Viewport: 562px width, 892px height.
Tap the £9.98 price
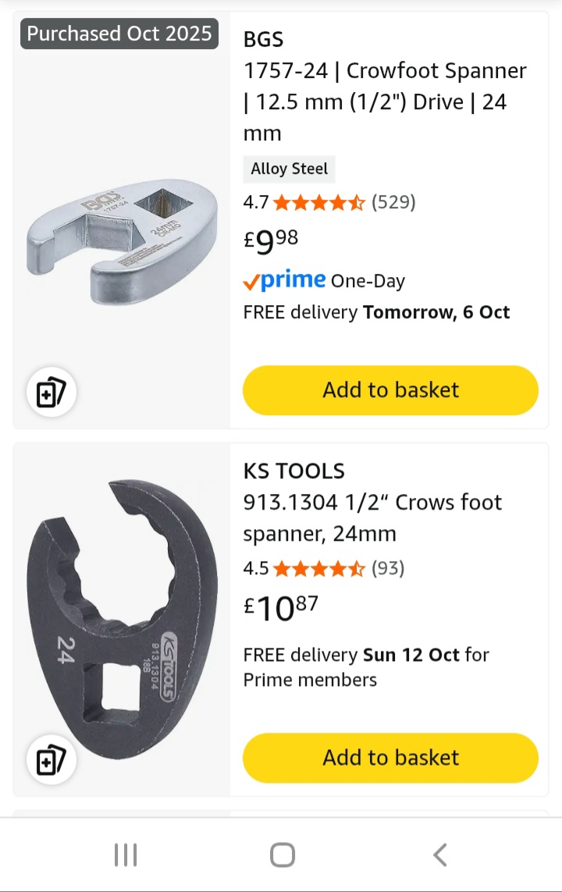[x=271, y=241]
